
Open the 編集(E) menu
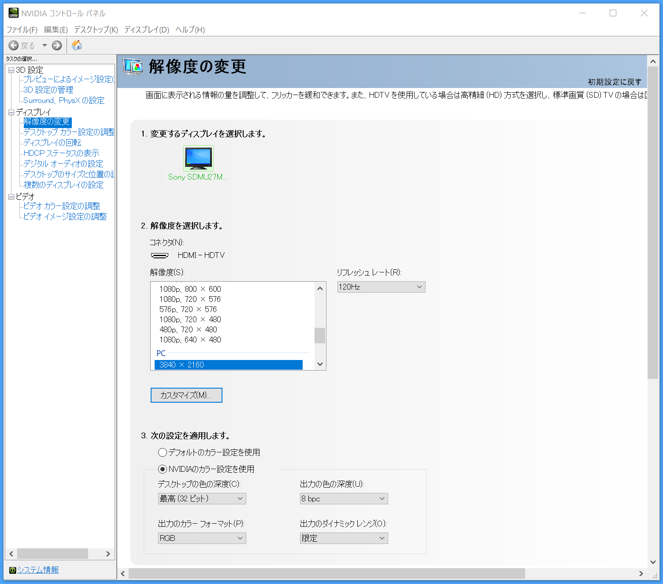(56, 29)
